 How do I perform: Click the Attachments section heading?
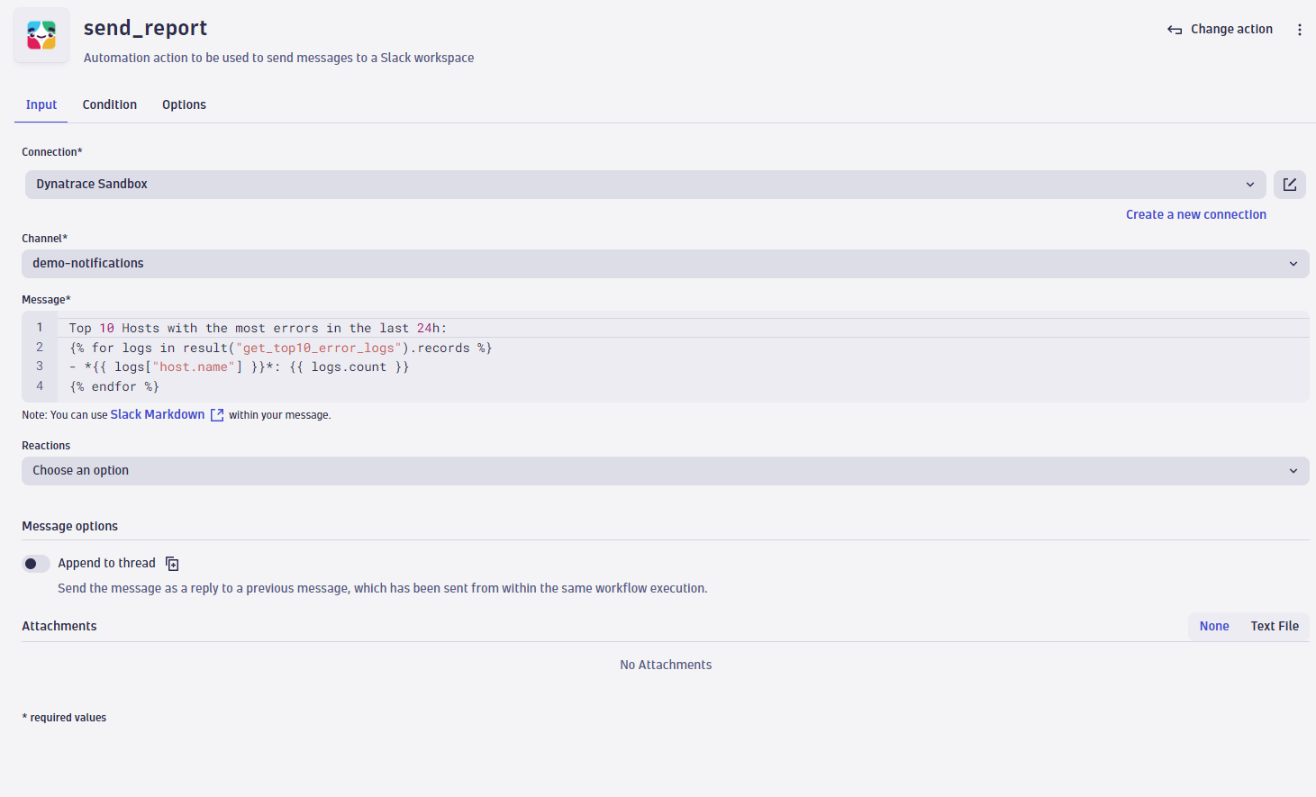point(59,627)
